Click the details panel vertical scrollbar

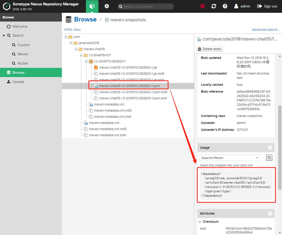click(280, 146)
